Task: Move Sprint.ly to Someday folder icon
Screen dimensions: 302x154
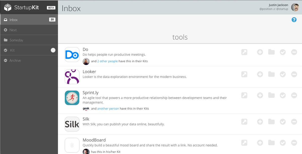Action: [271, 95]
